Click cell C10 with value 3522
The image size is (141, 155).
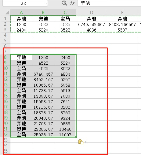point(65,68)
